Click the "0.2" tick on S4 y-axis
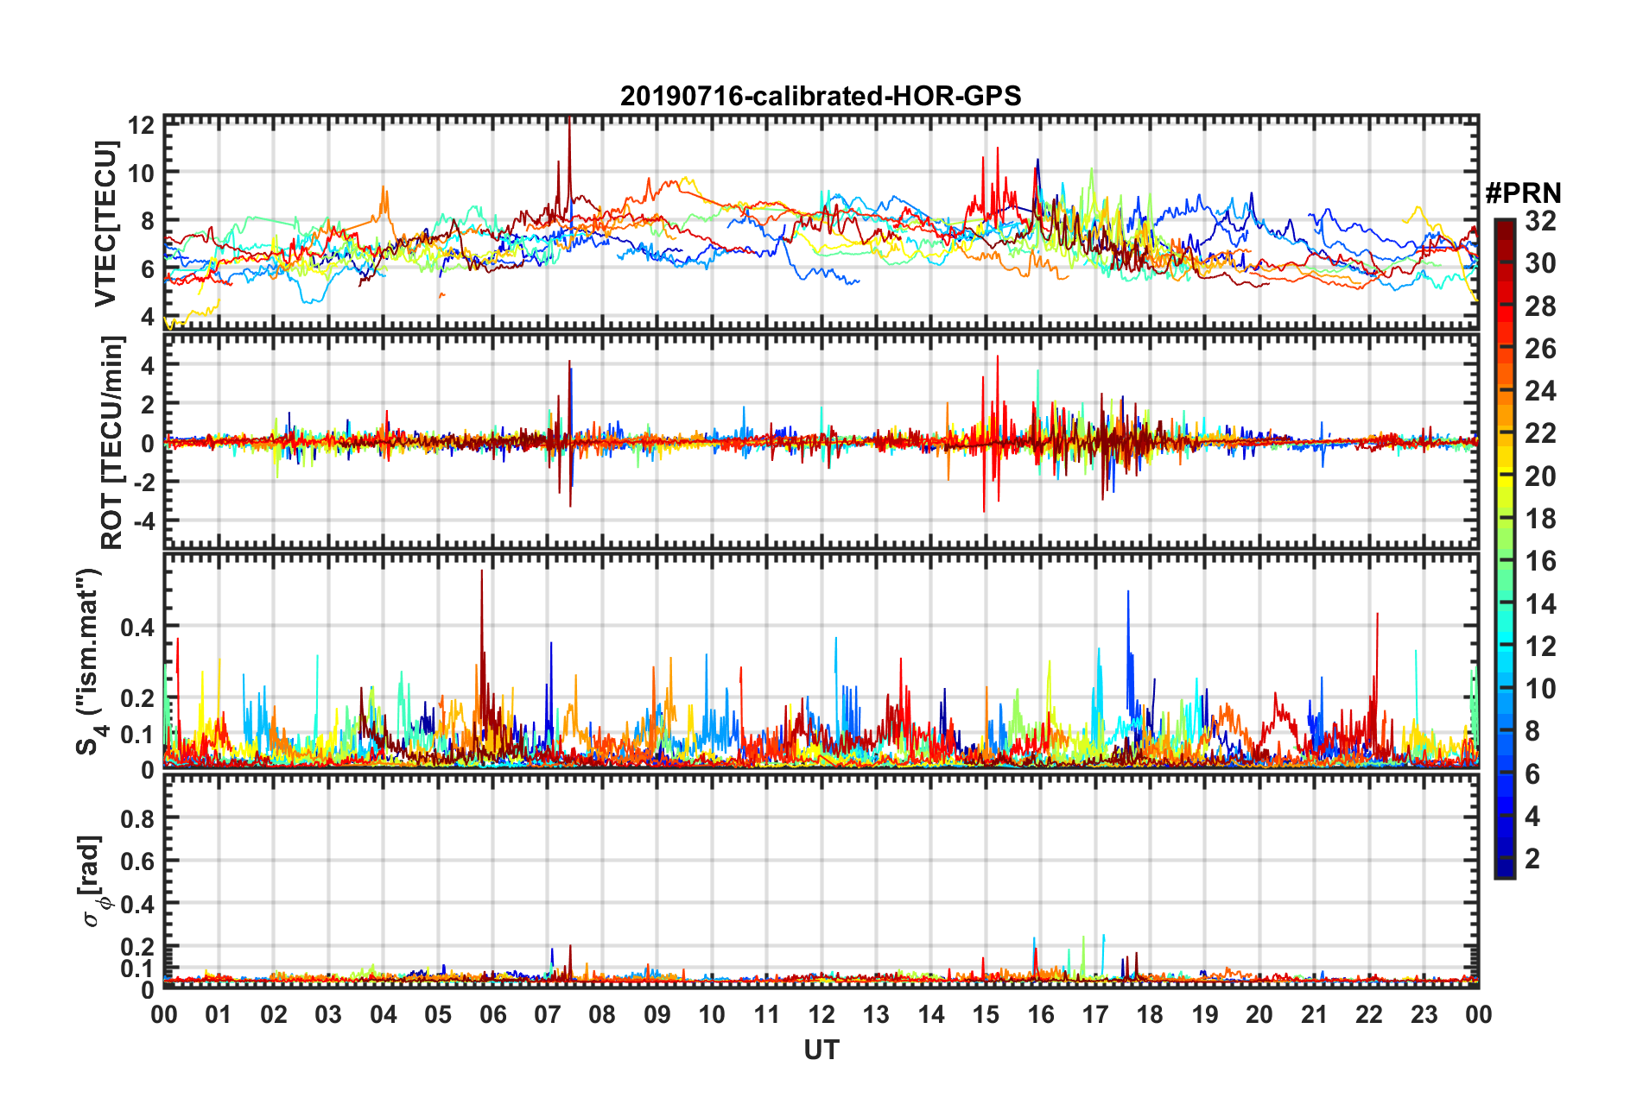 coord(138,697)
